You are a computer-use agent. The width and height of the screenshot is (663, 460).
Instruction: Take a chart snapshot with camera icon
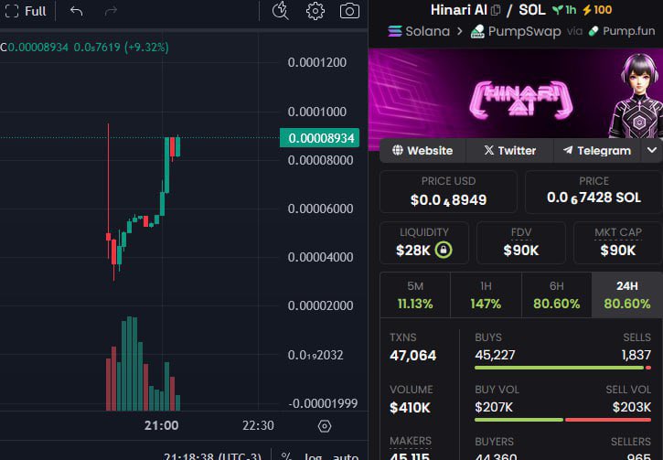[x=349, y=11]
